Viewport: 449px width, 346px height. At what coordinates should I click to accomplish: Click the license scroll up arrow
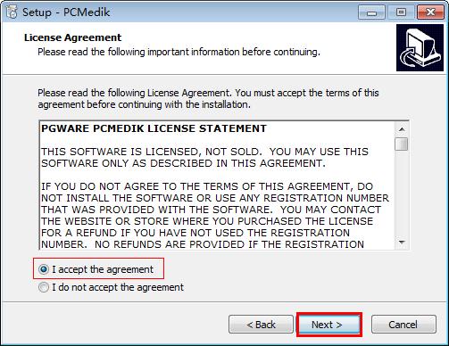coord(402,129)
